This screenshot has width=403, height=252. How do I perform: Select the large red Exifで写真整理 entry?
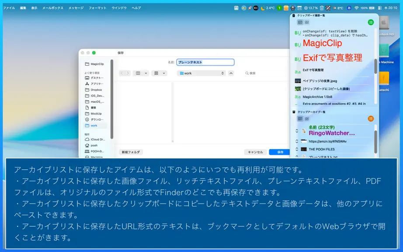click(x=332, y=58)
